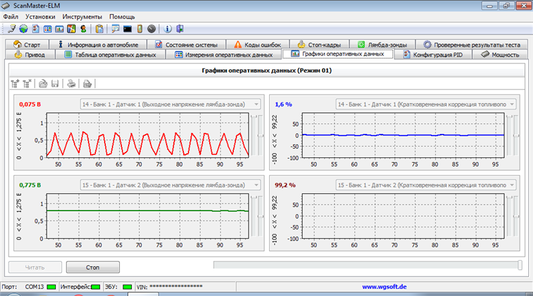Open the Файл menu
Screen dimensions: 533x296
coord(11,17)
